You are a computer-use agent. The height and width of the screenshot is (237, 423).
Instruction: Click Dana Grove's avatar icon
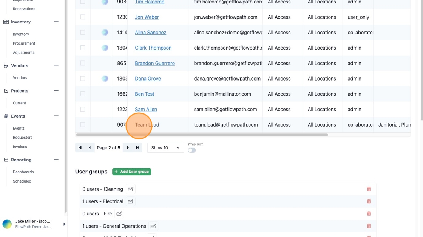[x=105, y=79]
